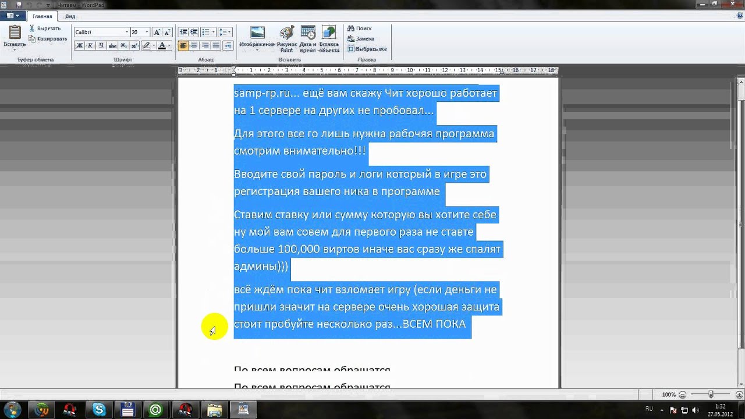Increase paragraph indent
The width and height of the screenshot is (745, 419).
(194, 32)
